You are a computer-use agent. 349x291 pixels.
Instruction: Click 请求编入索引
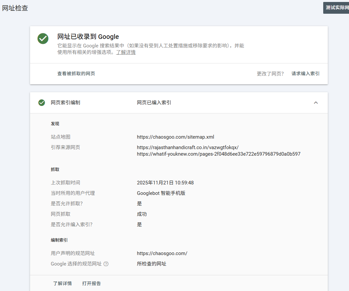[305, 74]
